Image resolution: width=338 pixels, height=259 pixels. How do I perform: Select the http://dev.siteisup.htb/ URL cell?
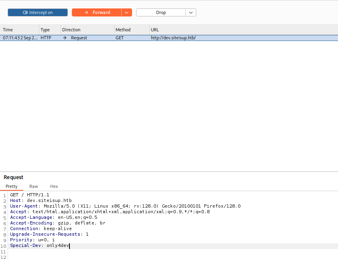tap(173, 38)
